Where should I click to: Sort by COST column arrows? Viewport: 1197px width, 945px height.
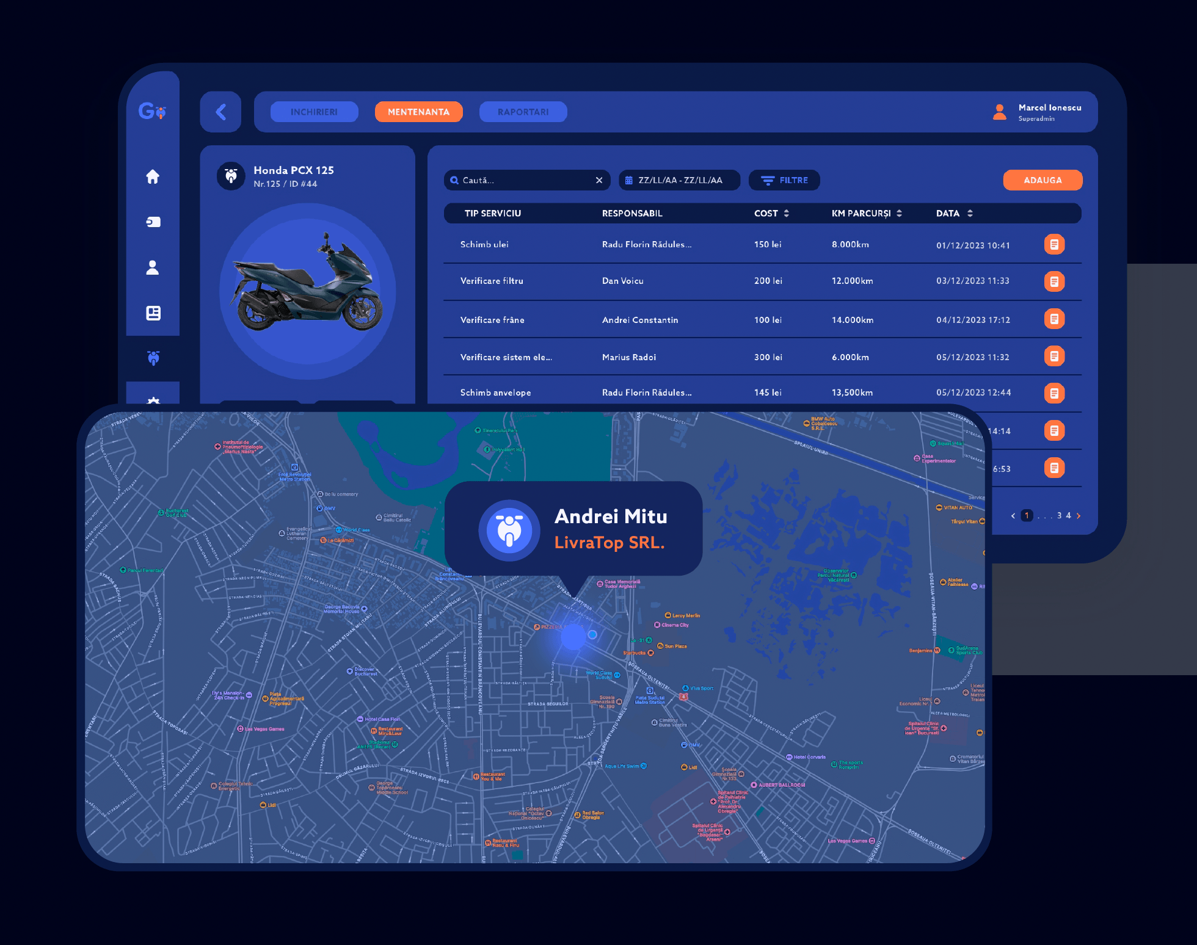[787, 213]
